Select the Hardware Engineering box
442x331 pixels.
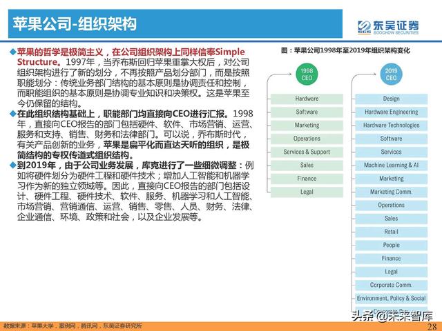pos(392,112)
